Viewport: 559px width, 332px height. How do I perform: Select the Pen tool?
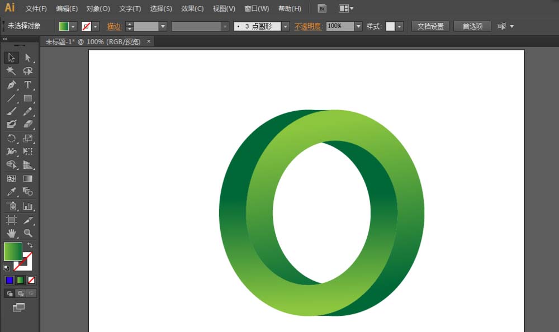pyautogui.click(x=11, y=85)
